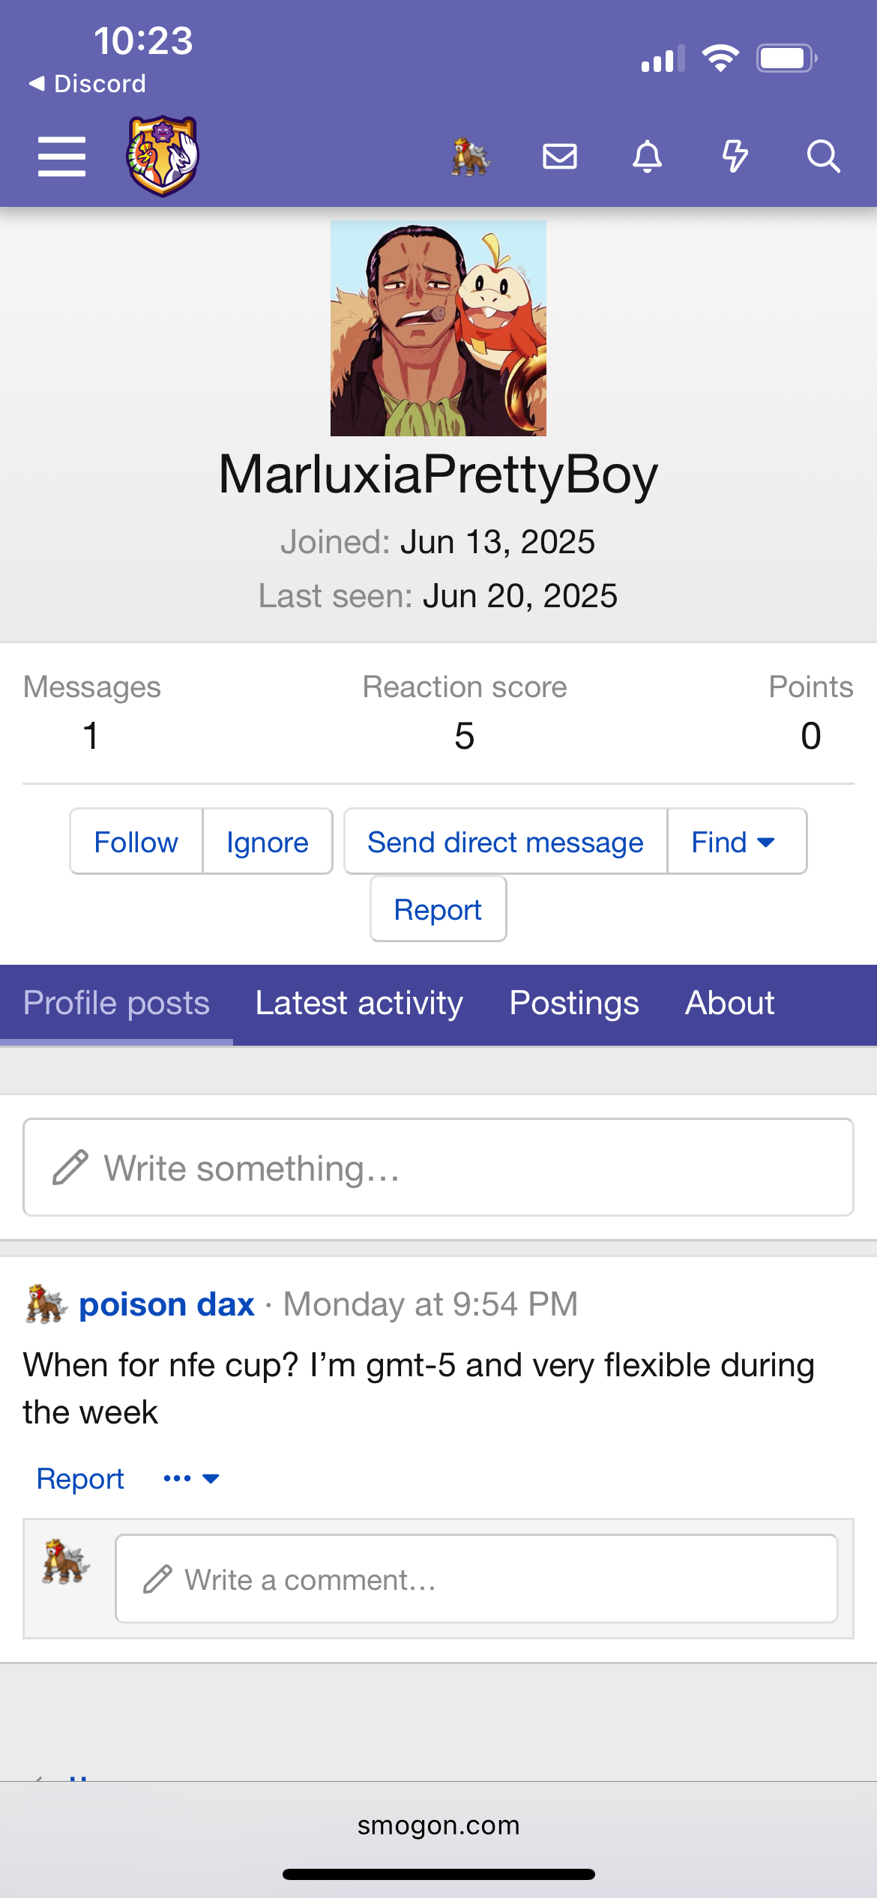This screenshot has width=877, height=1898.
Task: Open the three-dots post options menu
Action: click(x=191, y=1478)
